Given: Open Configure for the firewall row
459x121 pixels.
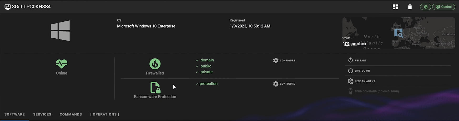Looking at the screenshot, I should coord(284,60).
